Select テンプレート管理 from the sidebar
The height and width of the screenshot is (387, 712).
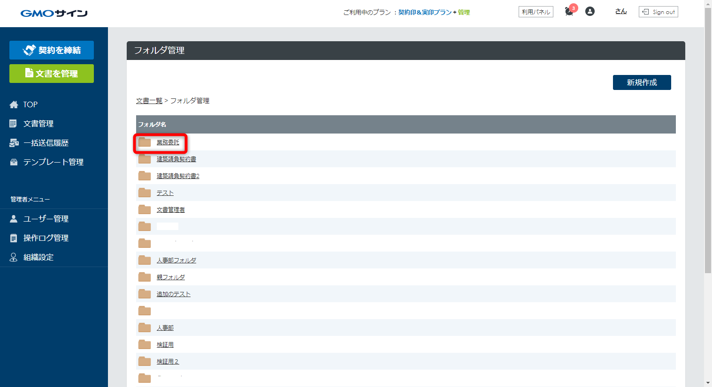tap(53, 162)
